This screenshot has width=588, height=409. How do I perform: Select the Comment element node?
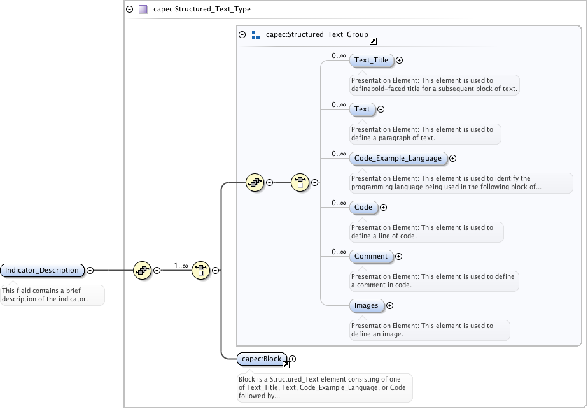point(371,257)
